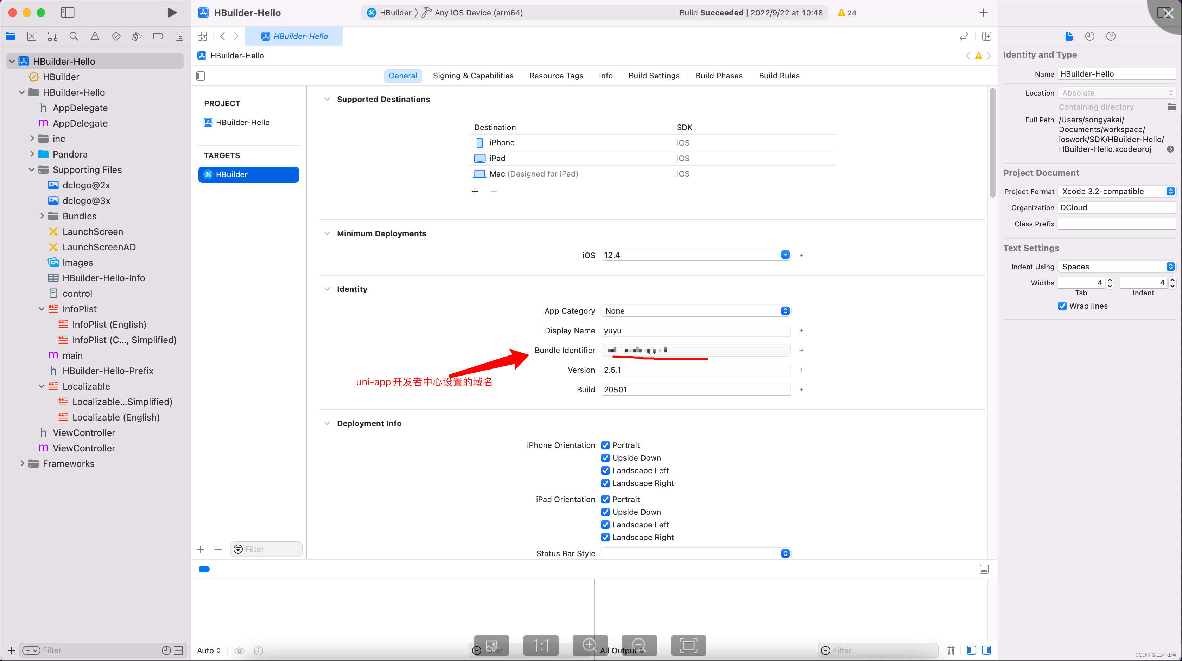Open the Debug navigator
Viewport: 1182px width, 661px height.
(137, 36)
